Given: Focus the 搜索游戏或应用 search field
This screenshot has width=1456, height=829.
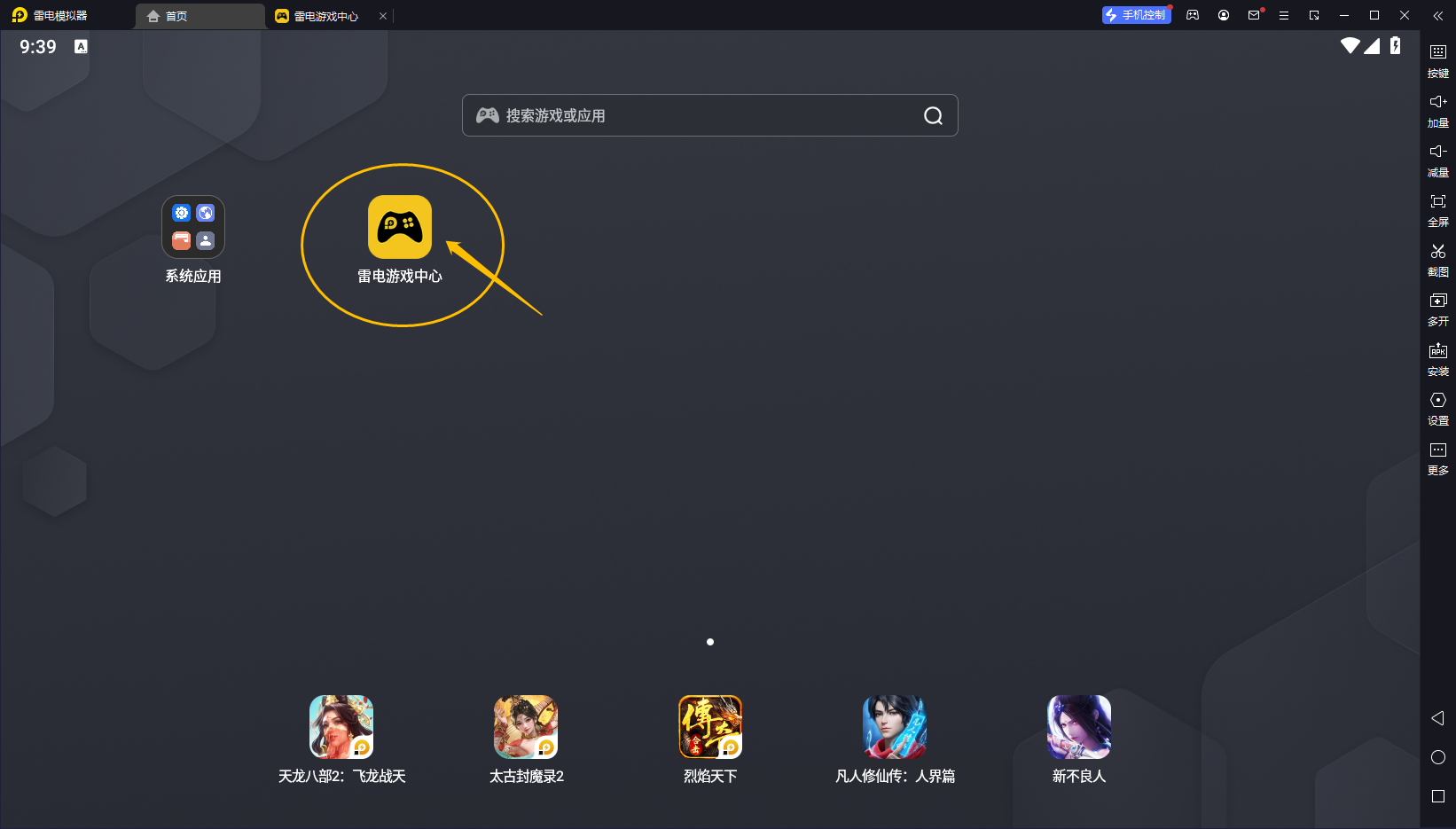Looking at the screenshot, I should point(709,115).
